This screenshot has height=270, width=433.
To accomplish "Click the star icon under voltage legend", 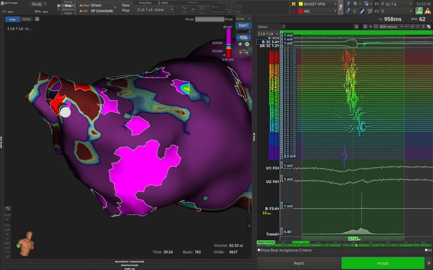I will [240, 44].
